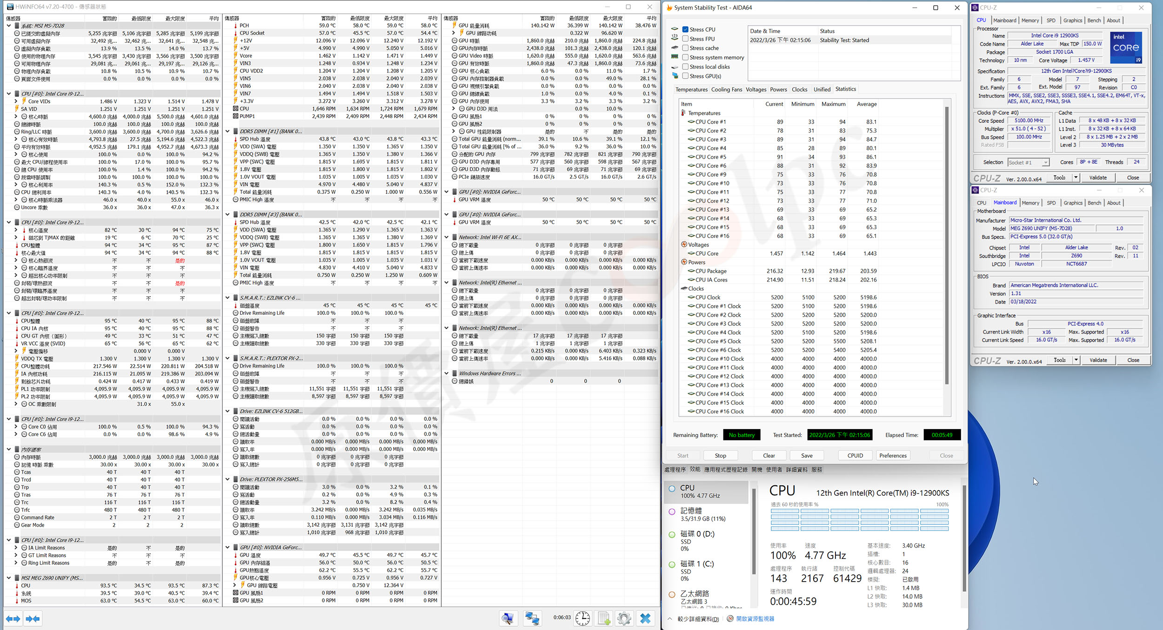Image resolution: width=1163 pixels, height=630 pixels.
Task: Click the log-file-with-plus icon in HWiNFO toolbar
Action: pyautogui.click(x=604, y=618)
